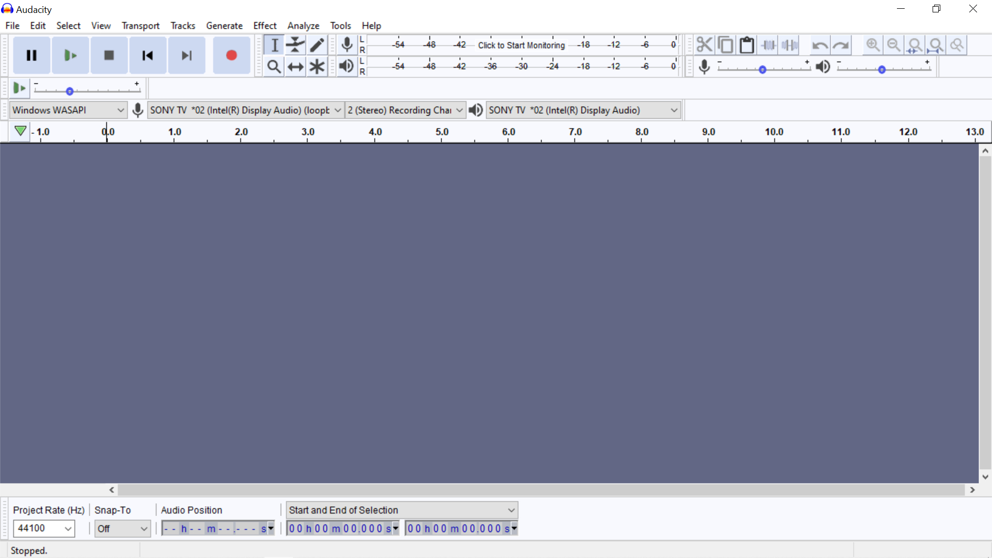Screen dimensions: 992x558
Task: Click the timeline ruler at 5.0 seconds
Action: tap(442, 132)
